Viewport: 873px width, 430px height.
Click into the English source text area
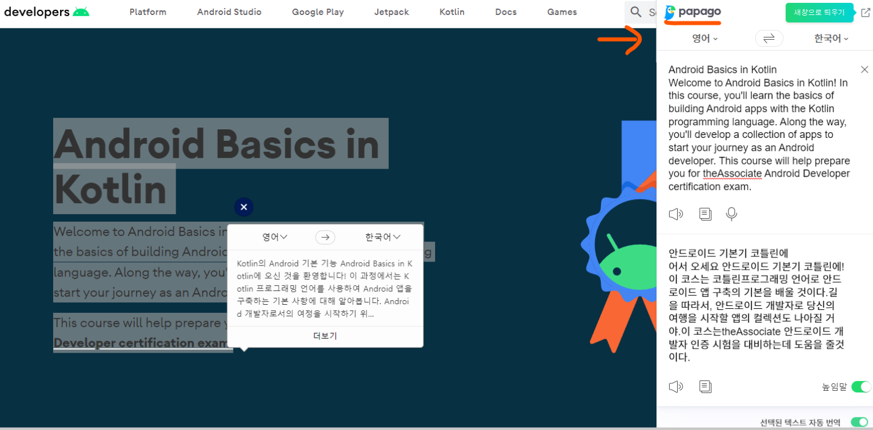[760, 128]
